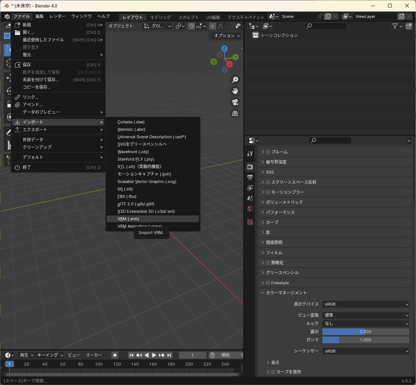The width and height of the screenshot is (416, 385).
Task: Open the Render properties tab icon
Action: [x=250, y=167]
